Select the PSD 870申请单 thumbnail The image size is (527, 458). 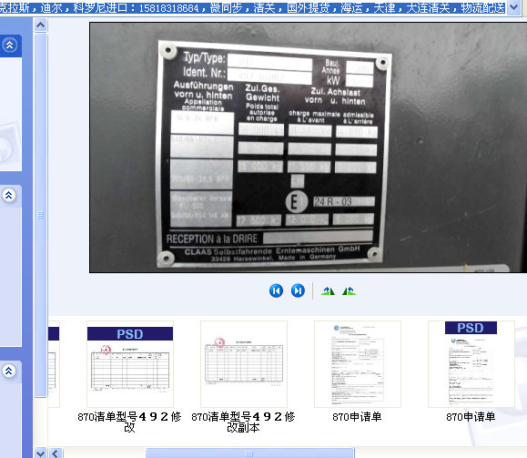[471, 364]
